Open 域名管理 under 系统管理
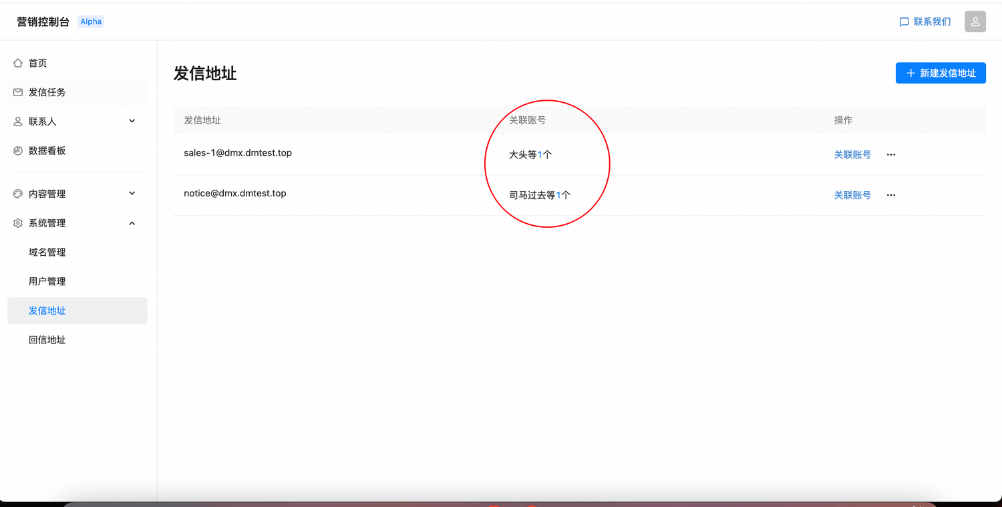This screenshot has height=507, width=1002. [x=77, y=252]
